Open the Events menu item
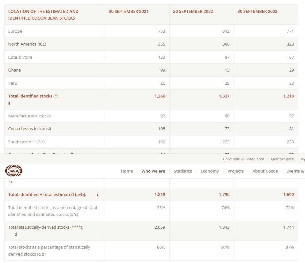Screen dimensions: 305x263 tap(295, 171)
